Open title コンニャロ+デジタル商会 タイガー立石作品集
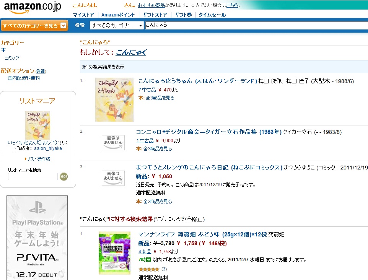Screen dimensions: 368x280 (208, 132)
